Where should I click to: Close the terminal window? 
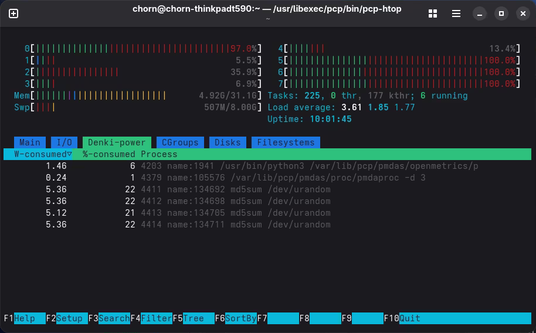click(x=523, y=13)
